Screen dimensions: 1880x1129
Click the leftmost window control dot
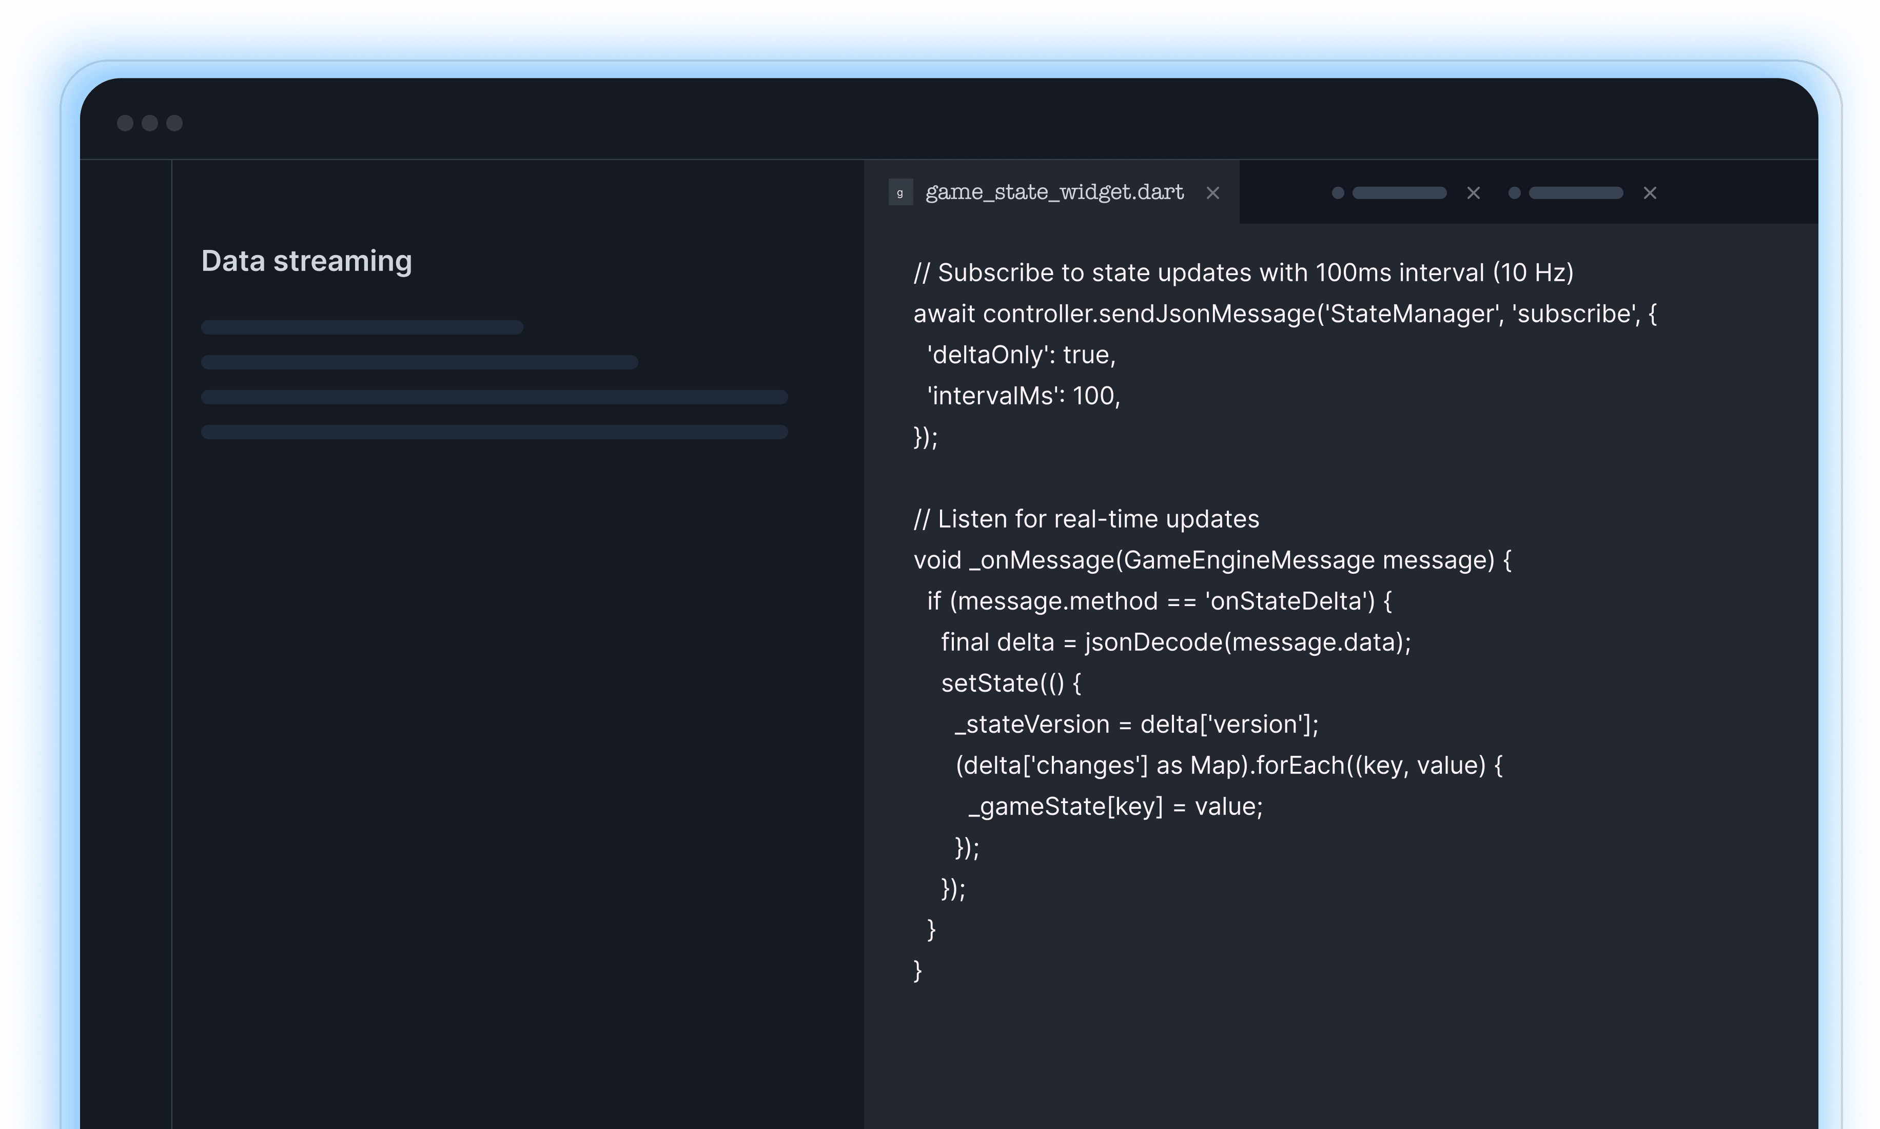(126, 123)
